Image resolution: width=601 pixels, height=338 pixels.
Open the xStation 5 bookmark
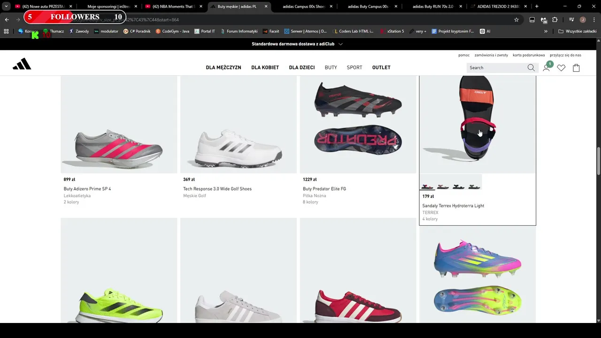(x=392, y=31)
